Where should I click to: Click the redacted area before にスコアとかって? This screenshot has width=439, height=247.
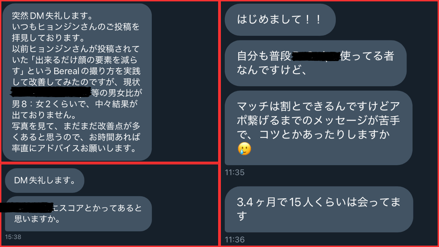tap(26, 207)
